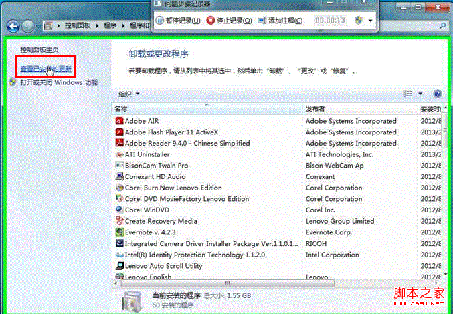453x314 pixels.
Task: Click the Adobe Reader 9.4.0 icon
Action: (119, 143)
